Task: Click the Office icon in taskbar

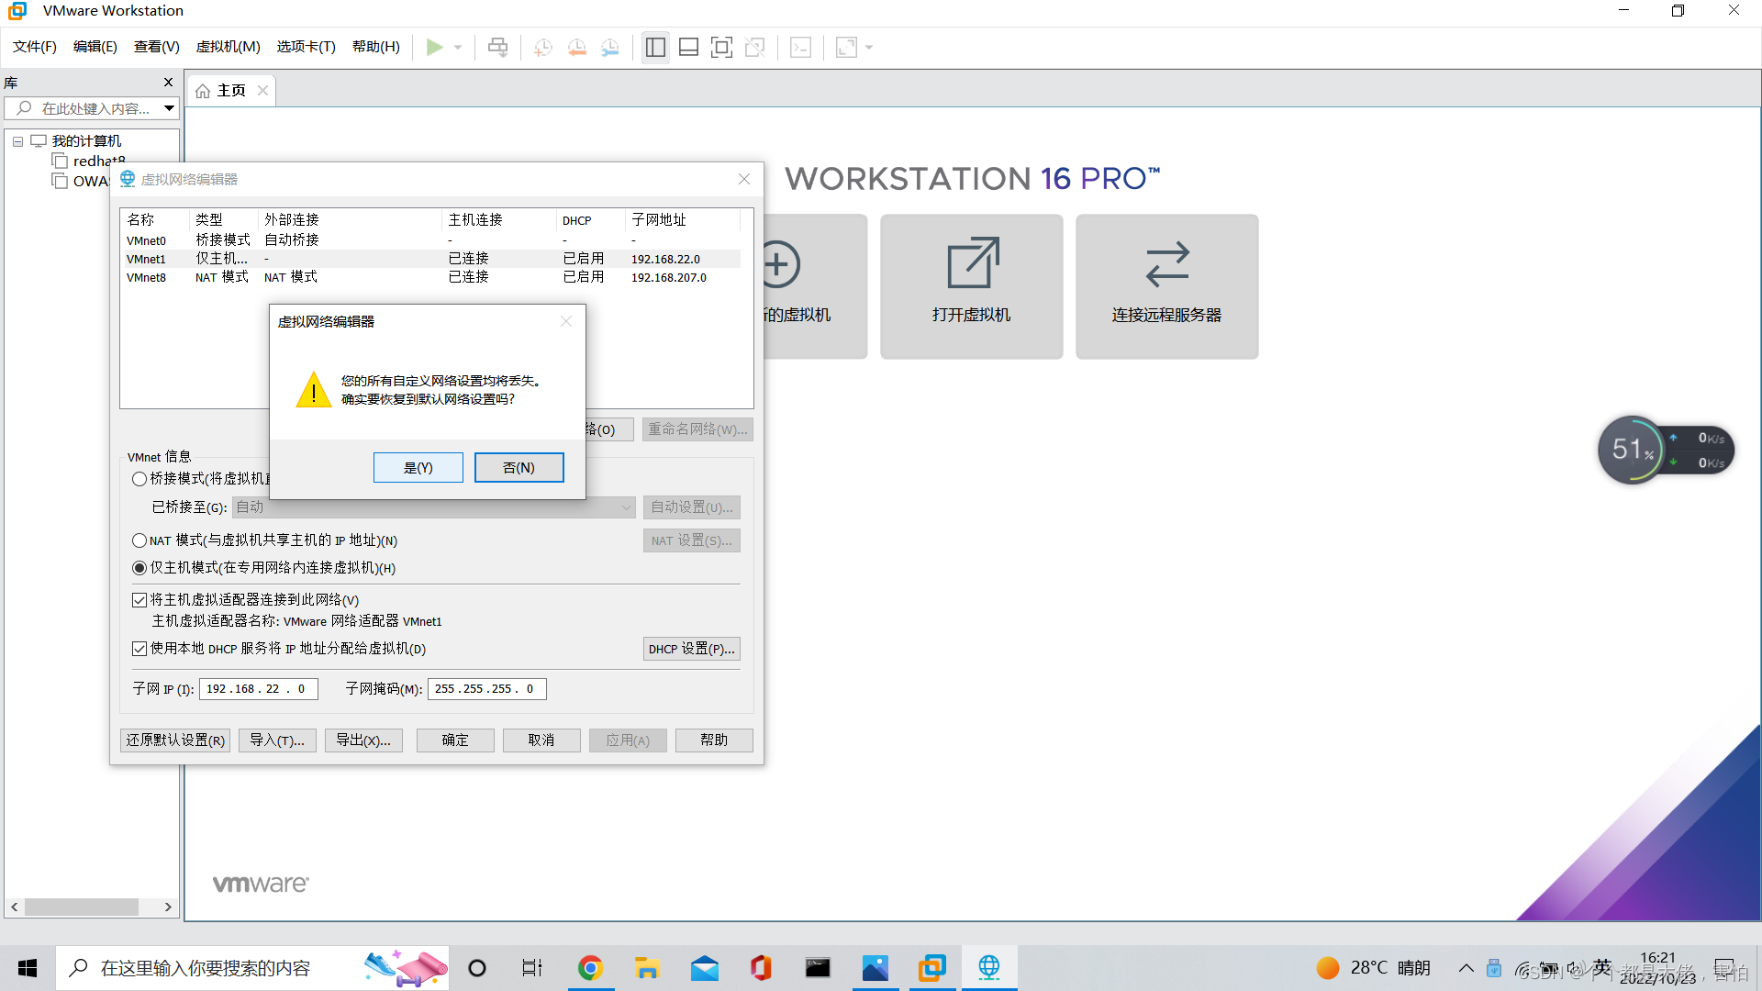Action: point(761,968)
